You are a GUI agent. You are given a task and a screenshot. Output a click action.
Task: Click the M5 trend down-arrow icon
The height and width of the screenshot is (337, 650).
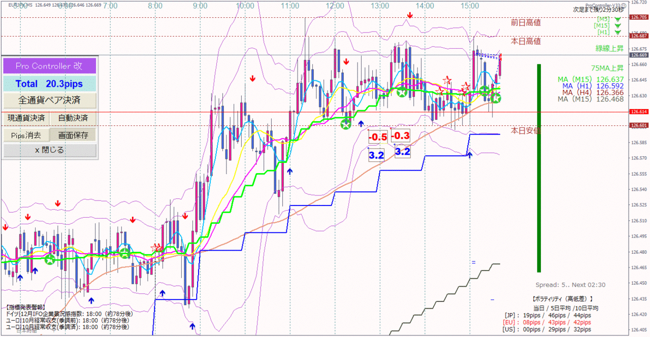pos(617,20)
